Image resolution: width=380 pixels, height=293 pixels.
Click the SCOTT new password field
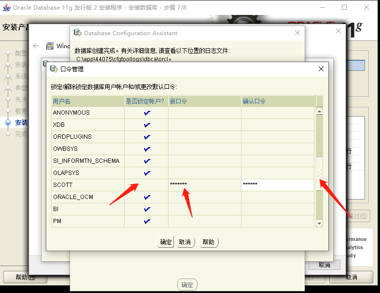[205, 185]
